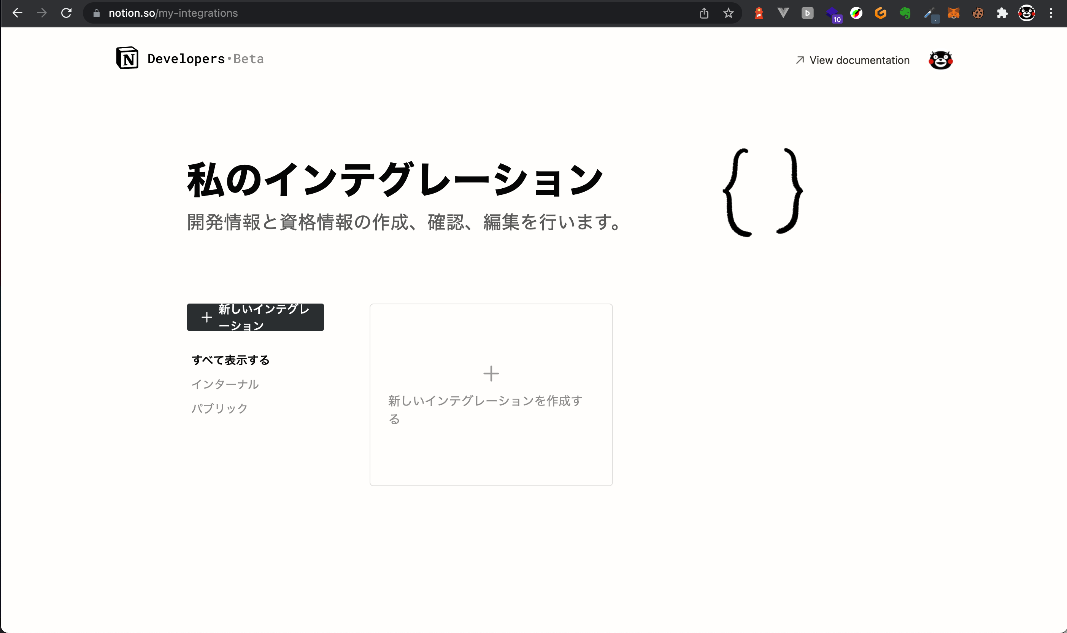Open the Chrome three-dot menu
The width and height of the screenshot is (1067, 633).
click(x=1051, y=13)
